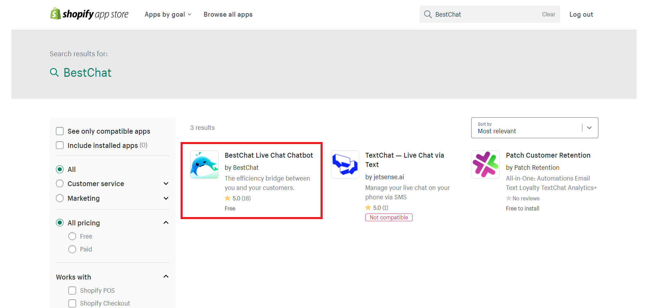The width and height of the screenshot is (648, 308).
Task: Click 'by jetsense.ai' developer text
Action: [384, 177]
